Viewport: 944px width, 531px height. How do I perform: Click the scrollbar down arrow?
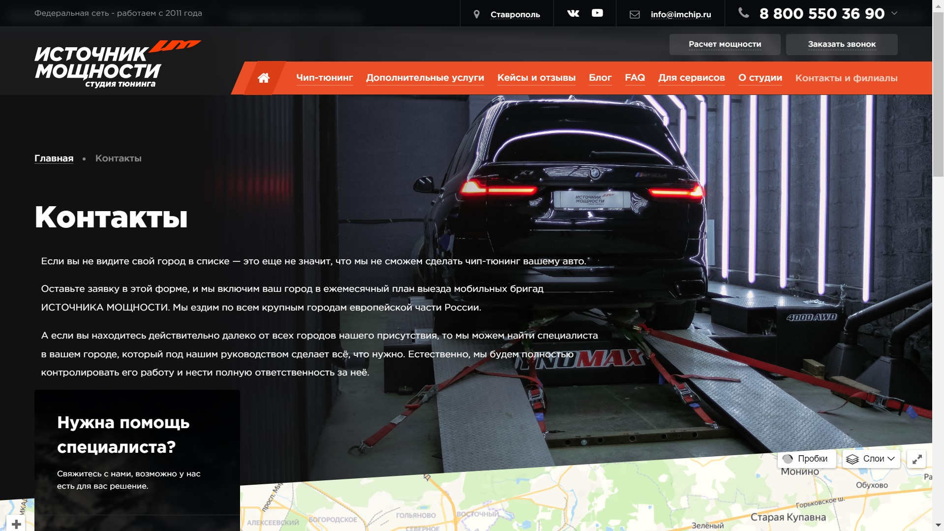pyautogui.click(x=938, y=526)
